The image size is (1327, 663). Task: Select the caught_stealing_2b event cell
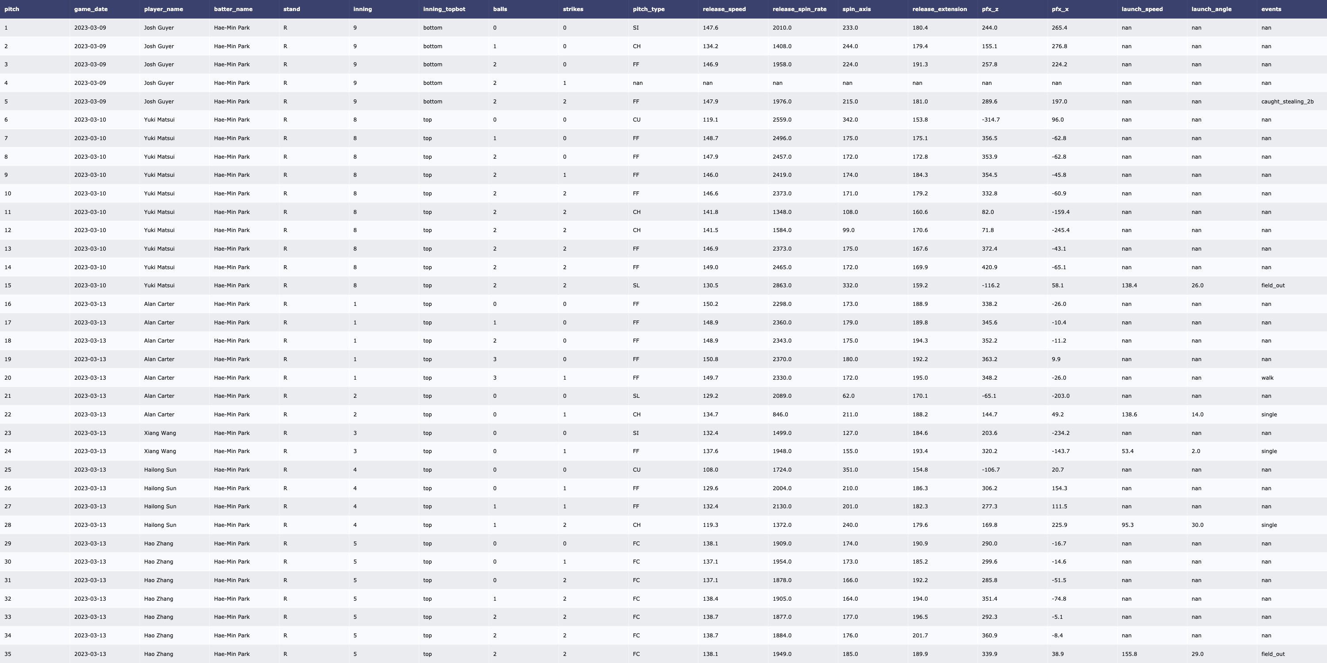pyautogui.click(x=1287, y=101)
